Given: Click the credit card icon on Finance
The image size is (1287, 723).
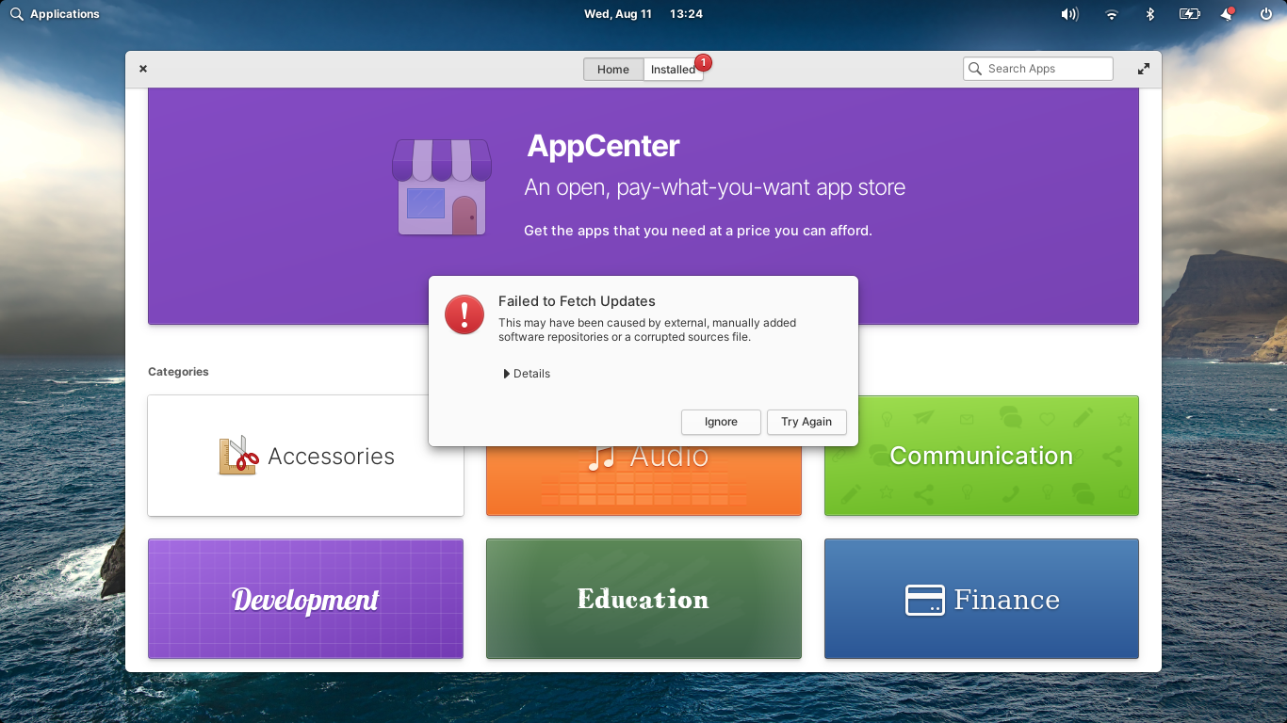Looking at the screenshot, I should point(925,600).
